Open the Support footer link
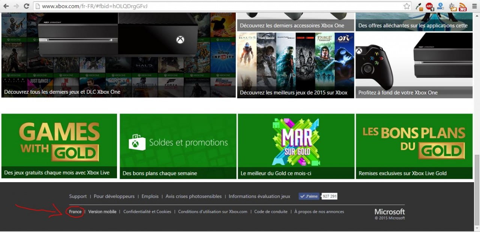This screenshot has width=480, height=232. click(x=78, y=196)
